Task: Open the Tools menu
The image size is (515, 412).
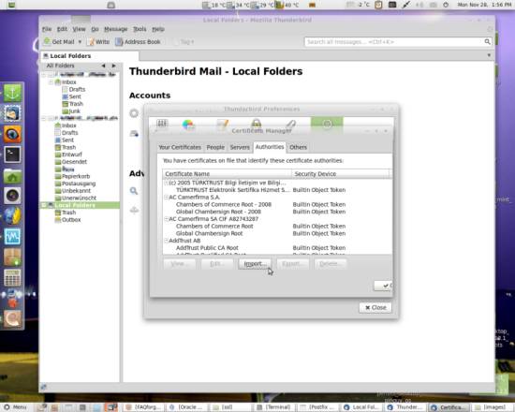Action: pos(140,29)
